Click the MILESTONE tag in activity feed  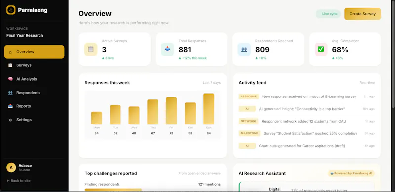[x=249, y=133]
